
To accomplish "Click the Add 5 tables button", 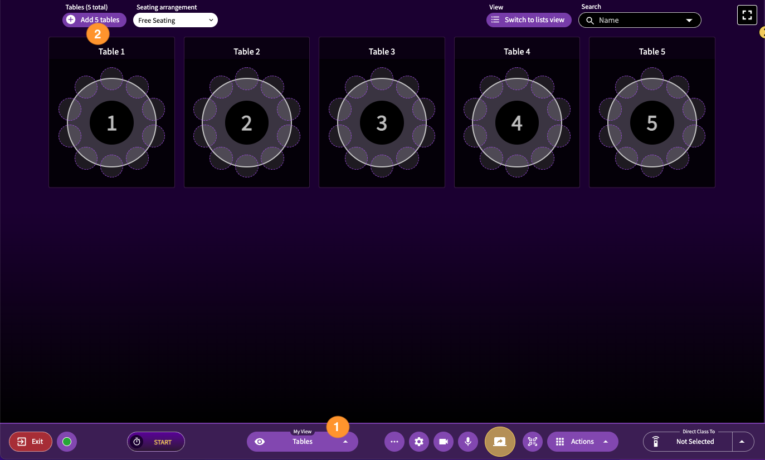I will point(94,20).
